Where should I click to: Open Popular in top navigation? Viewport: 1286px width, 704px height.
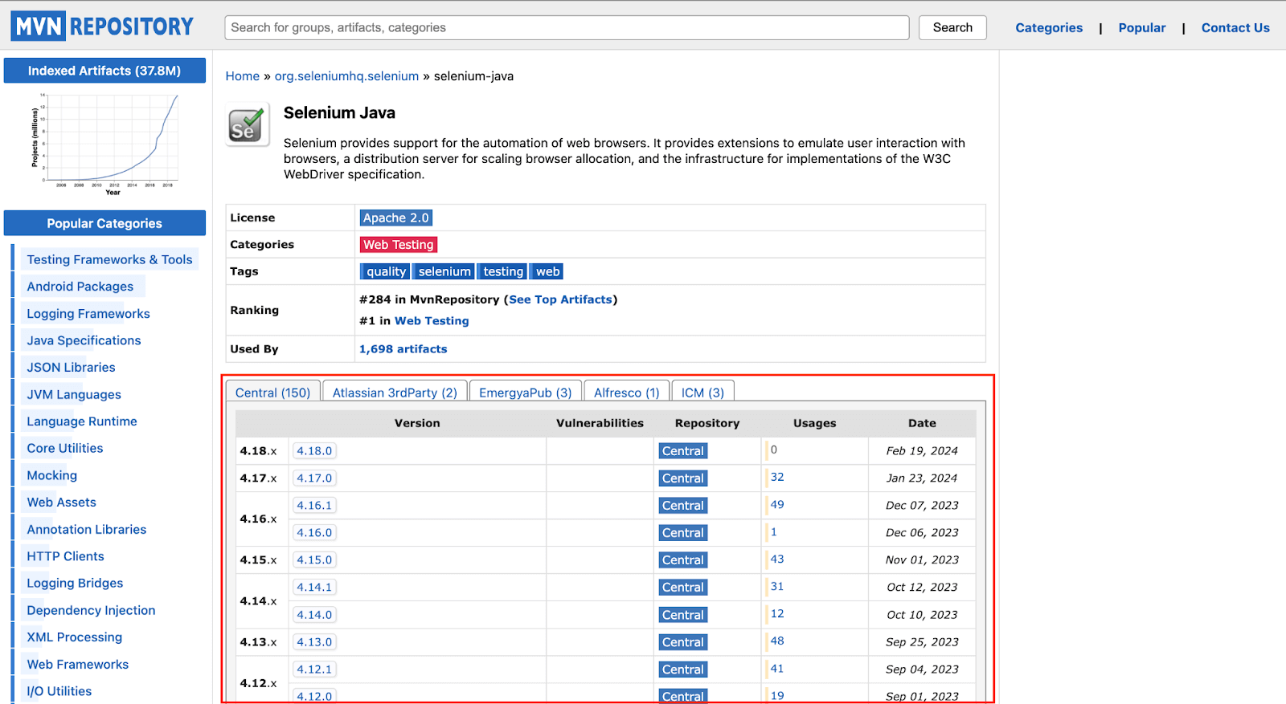[x=1141, y=27]
